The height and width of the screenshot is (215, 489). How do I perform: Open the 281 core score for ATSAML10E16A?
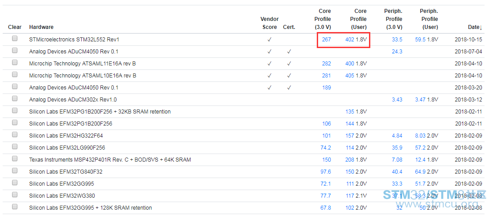point(327,76)
